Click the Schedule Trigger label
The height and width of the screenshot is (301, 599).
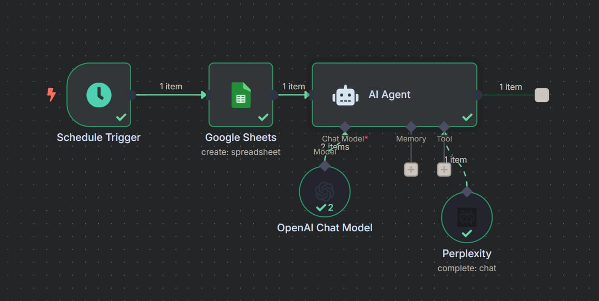pos(99,137)
